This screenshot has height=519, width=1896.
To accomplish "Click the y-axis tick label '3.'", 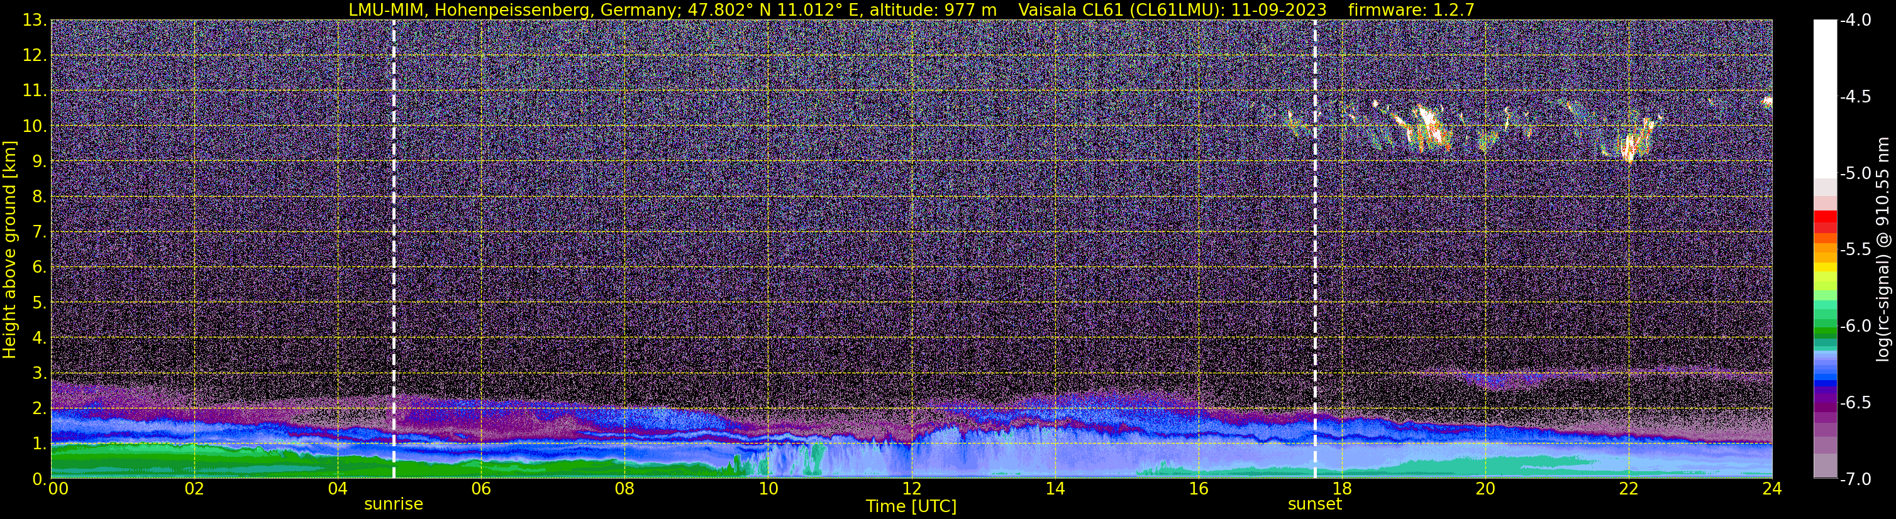I will point(40,373).
